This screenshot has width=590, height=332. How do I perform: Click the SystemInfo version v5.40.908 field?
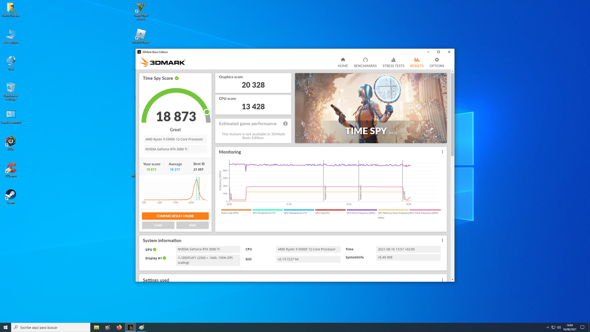[x=408, y=257]
